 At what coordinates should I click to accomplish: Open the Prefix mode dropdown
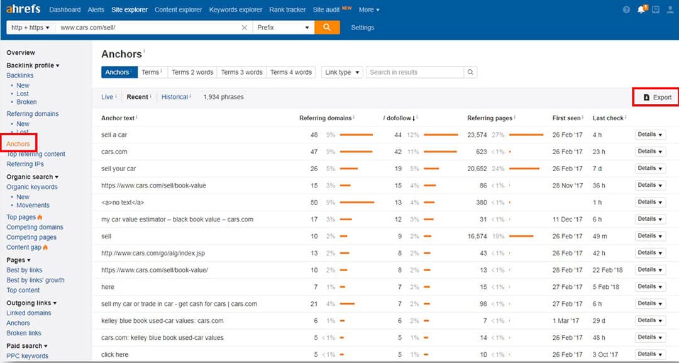(x=284, y=28)
